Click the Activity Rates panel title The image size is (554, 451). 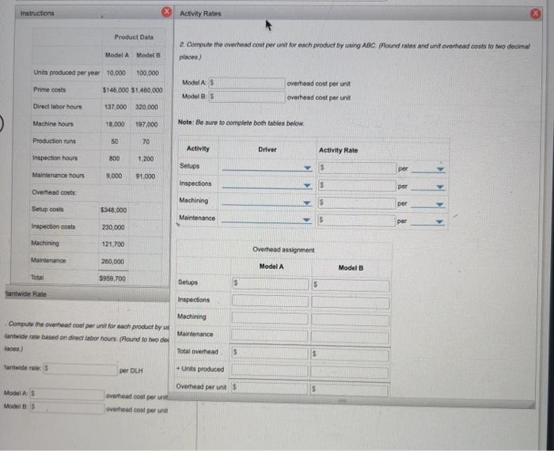pyautogui.click(x=200, y=13)
